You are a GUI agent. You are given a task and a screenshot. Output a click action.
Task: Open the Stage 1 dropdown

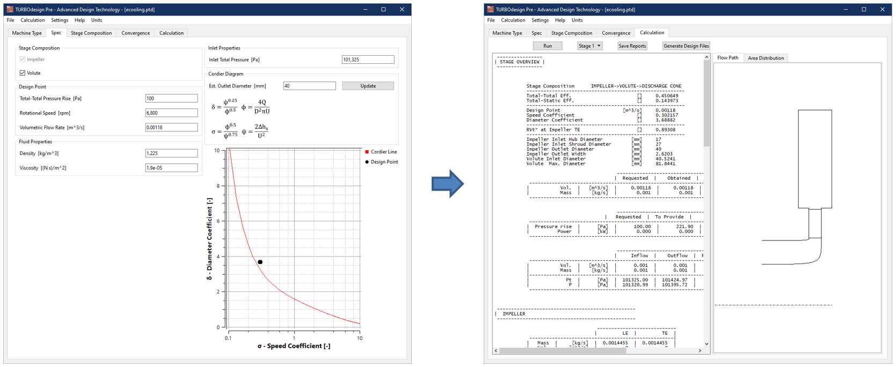[x=589, y=46]
